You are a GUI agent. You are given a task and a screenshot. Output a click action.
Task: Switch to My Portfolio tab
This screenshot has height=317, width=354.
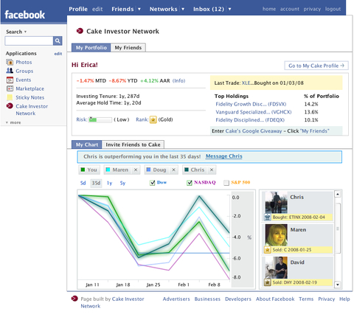coord(91,47)
